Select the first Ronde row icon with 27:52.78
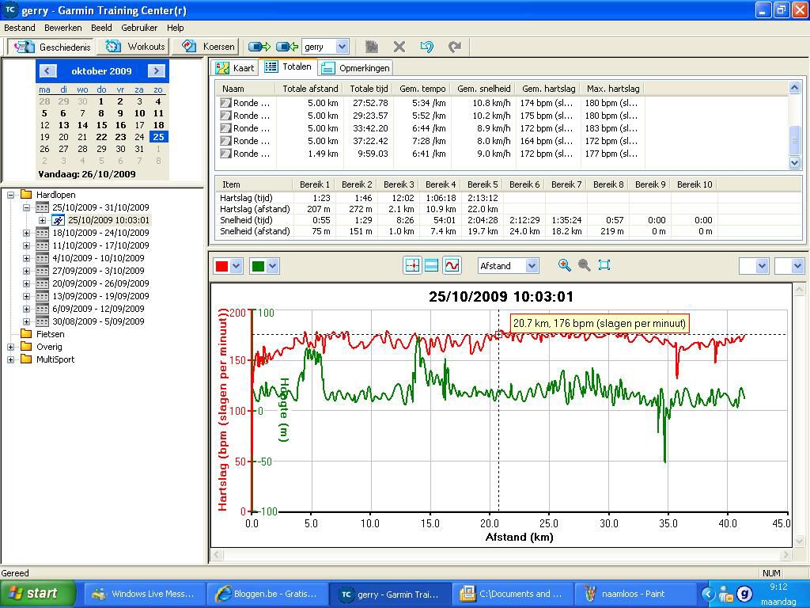Screen dimensions: 810x608 coord(225,103)
